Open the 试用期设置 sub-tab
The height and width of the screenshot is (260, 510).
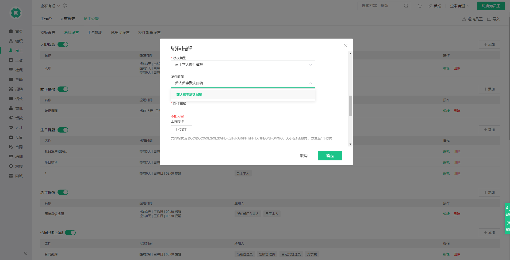(120, 32)
